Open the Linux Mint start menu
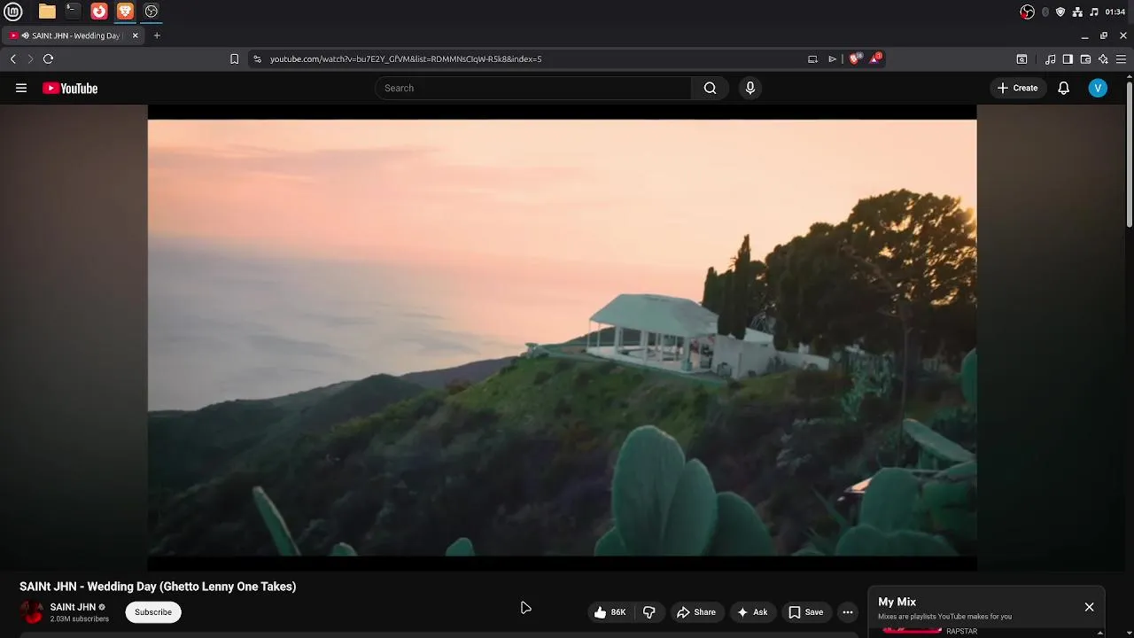The height and width of the screenshot is (638, 1134). [x=13, y=12]
